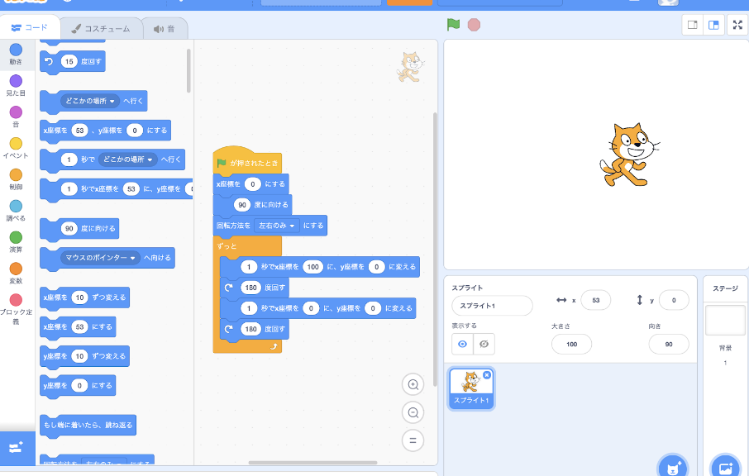This screenshot has width=749, height=476.
Task: Click the もし端に着いたら、跳ね返る block
Action: [x=88, y=425]
